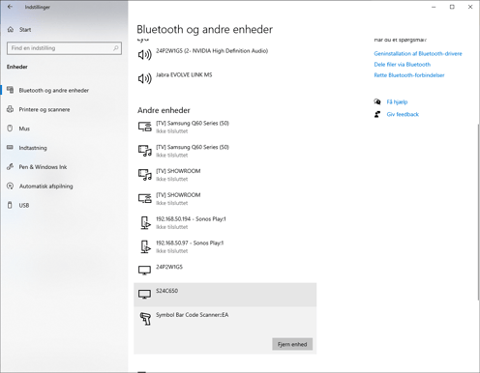
Task: Focus the Find en indstilling search field
Action: tap(64, 48)
